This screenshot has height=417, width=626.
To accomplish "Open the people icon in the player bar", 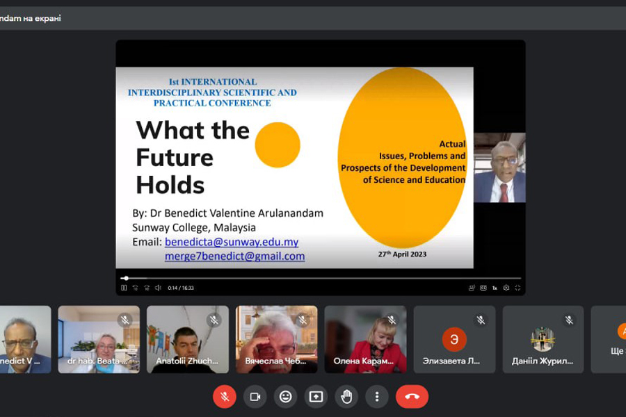I will coord(472,288).
